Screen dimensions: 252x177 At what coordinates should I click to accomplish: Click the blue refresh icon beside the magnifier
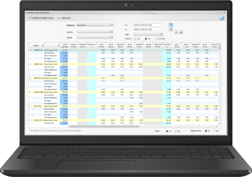click(x=181, y=32)
